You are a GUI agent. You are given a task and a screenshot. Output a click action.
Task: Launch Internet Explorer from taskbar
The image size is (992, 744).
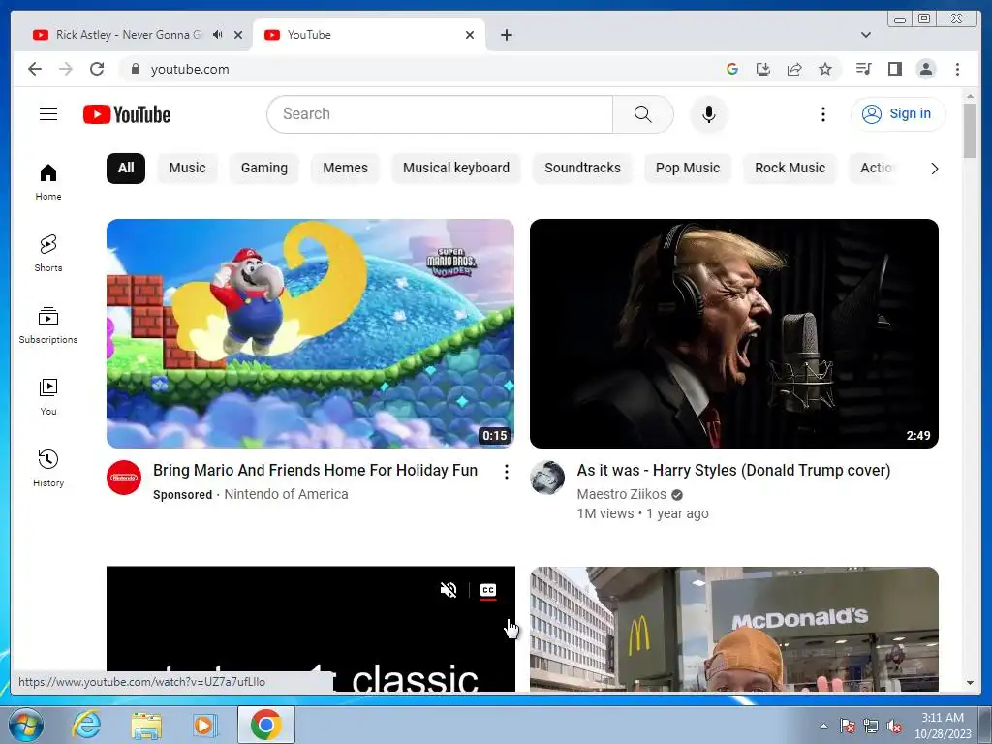coord(86,725)
